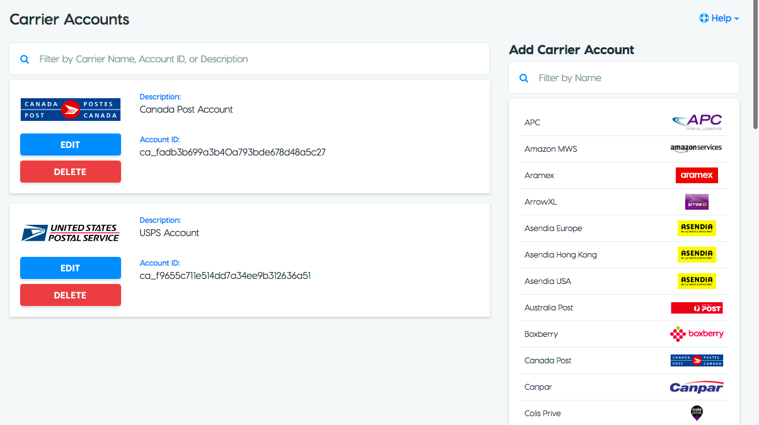Select the Canada Post account ID text
Image resolution: width=759 pixels, height=425 pixels.
233,152
